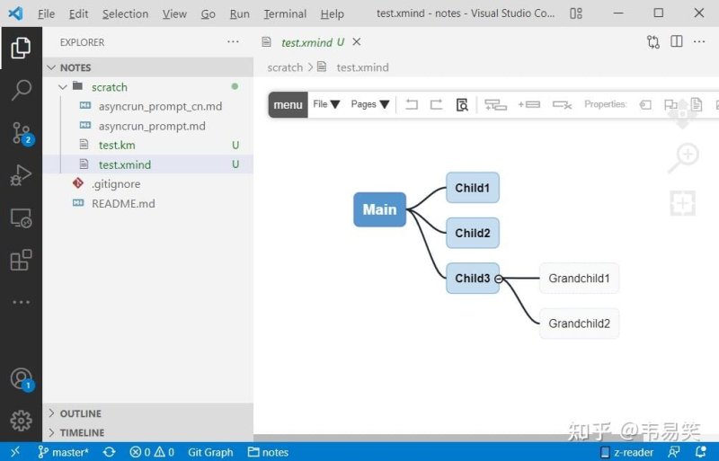Click the undo icon in mind map toolbar

412,104
